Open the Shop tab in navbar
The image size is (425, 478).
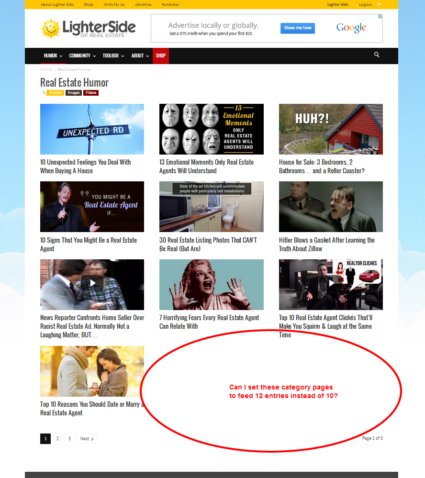coord(161,56)
